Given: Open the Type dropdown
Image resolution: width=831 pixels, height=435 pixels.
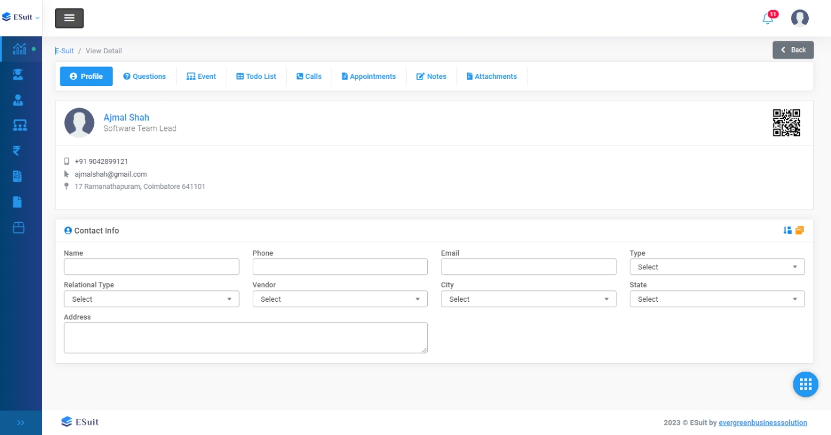Looking at the screenshot, I should [x=717, y=267].
